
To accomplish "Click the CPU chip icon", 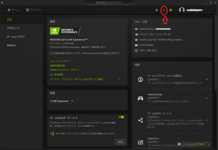I will coord(137,40).
